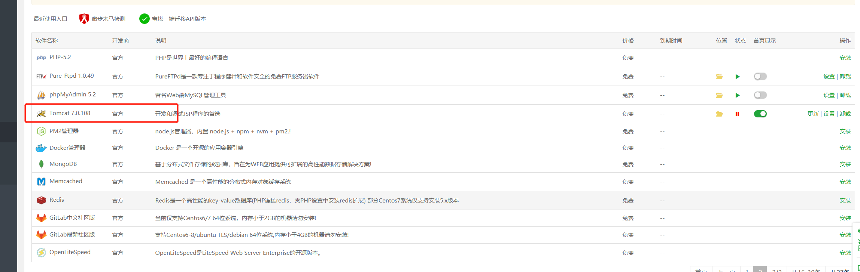Enable homepage display for phpMyAdmin
This screenshot has height=272, width=860.
pyautogui.click(x=760, y=95)
